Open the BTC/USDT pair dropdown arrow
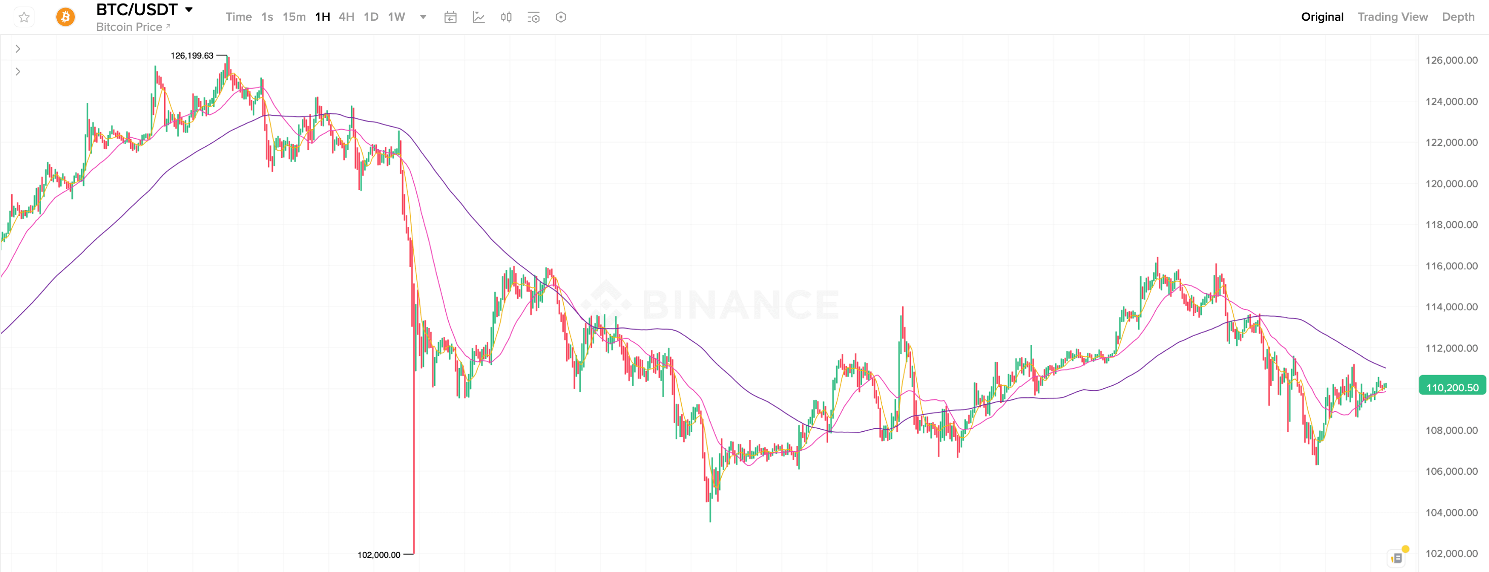This screenshot has height=572, width=1489. click(189, 10)
